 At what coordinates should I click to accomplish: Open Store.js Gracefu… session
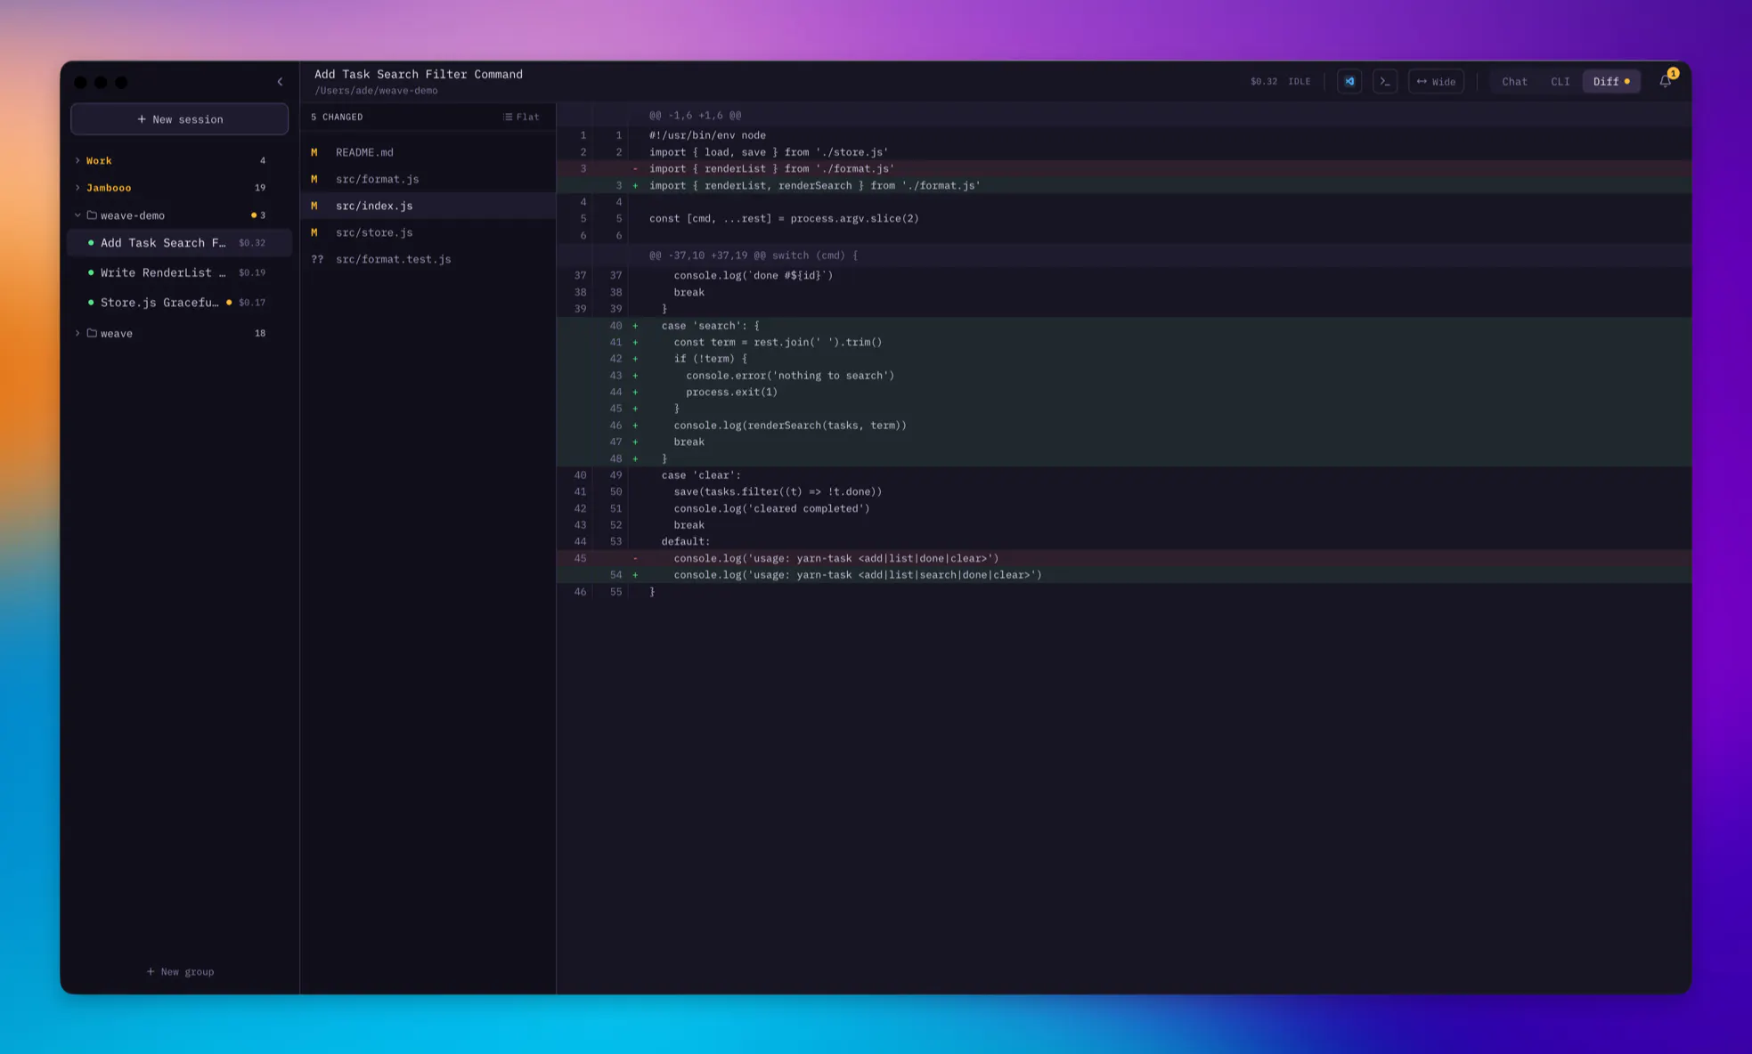click(x=180, y=303)
